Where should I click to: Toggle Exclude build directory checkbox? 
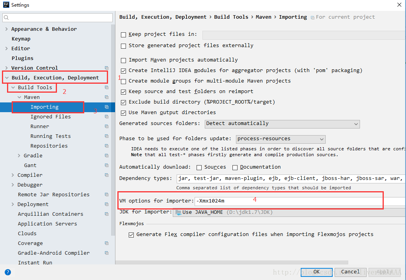tap(124, 103)
